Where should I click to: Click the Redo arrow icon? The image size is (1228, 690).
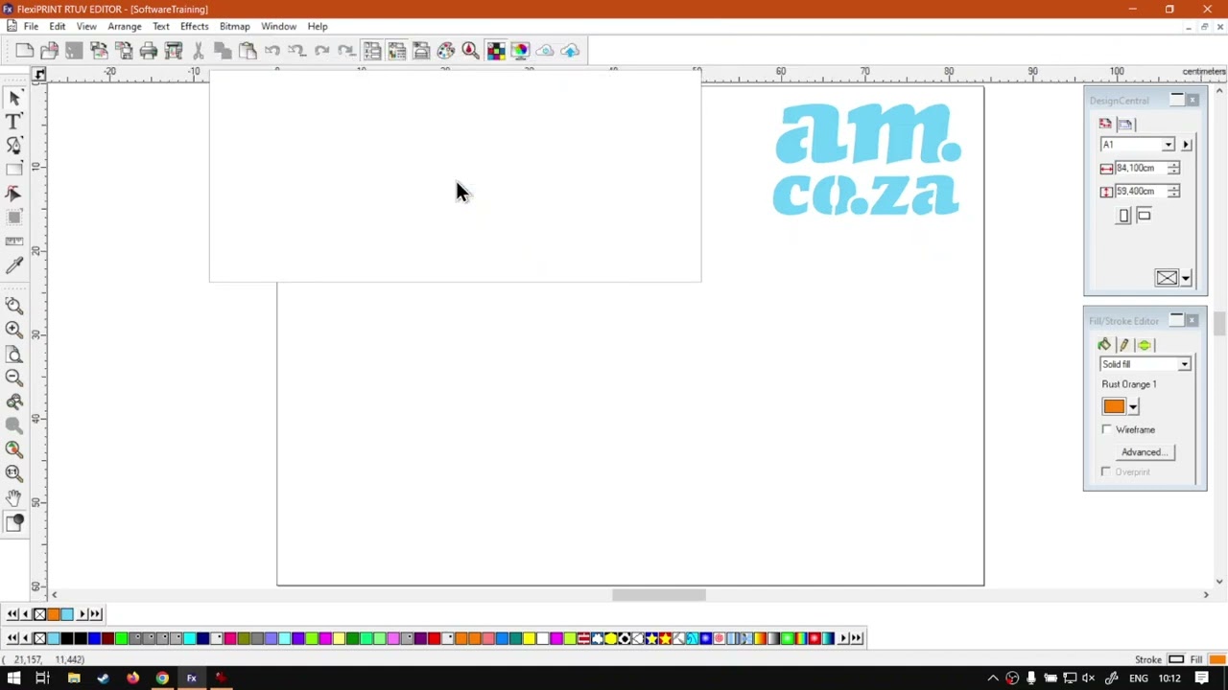pos(322,51)
